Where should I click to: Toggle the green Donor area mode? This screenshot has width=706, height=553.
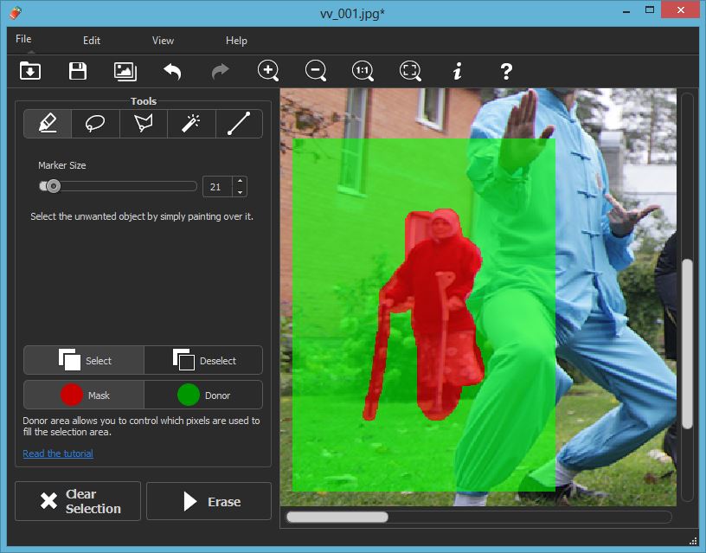[203, 395]
